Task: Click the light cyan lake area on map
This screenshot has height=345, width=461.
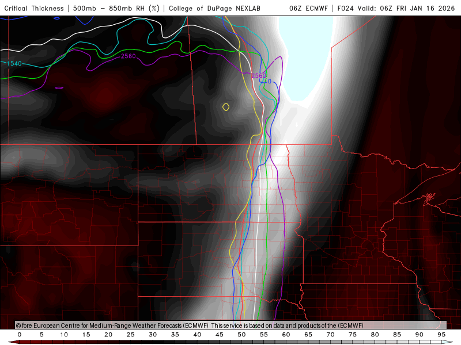Action: point(306,56)
